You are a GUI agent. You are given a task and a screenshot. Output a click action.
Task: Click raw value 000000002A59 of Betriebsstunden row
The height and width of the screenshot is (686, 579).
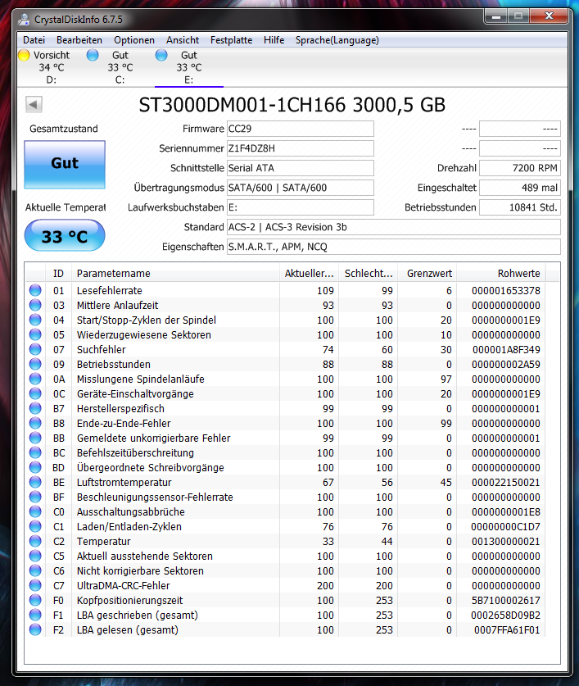[x=505, y=364]
